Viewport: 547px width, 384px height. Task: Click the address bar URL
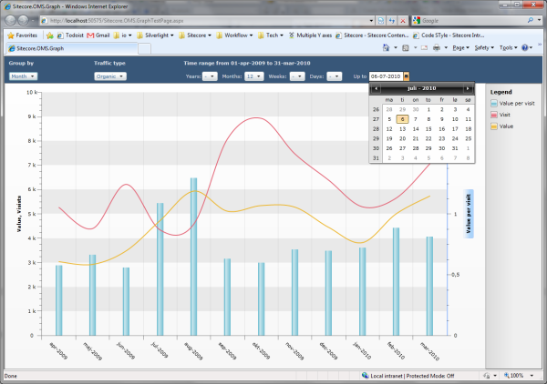coord(117,21)
